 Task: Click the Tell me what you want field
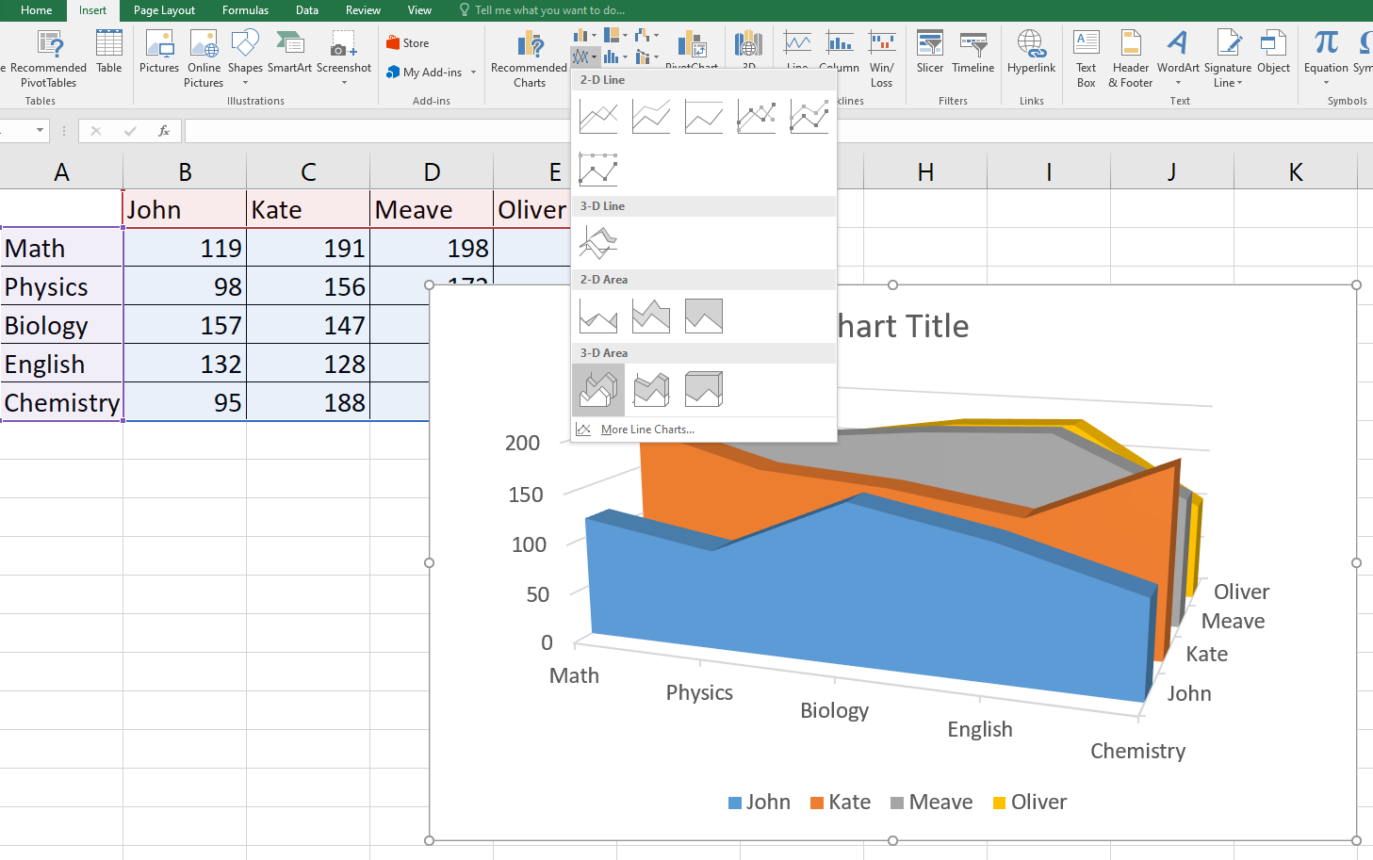click(x=548, y=10)
